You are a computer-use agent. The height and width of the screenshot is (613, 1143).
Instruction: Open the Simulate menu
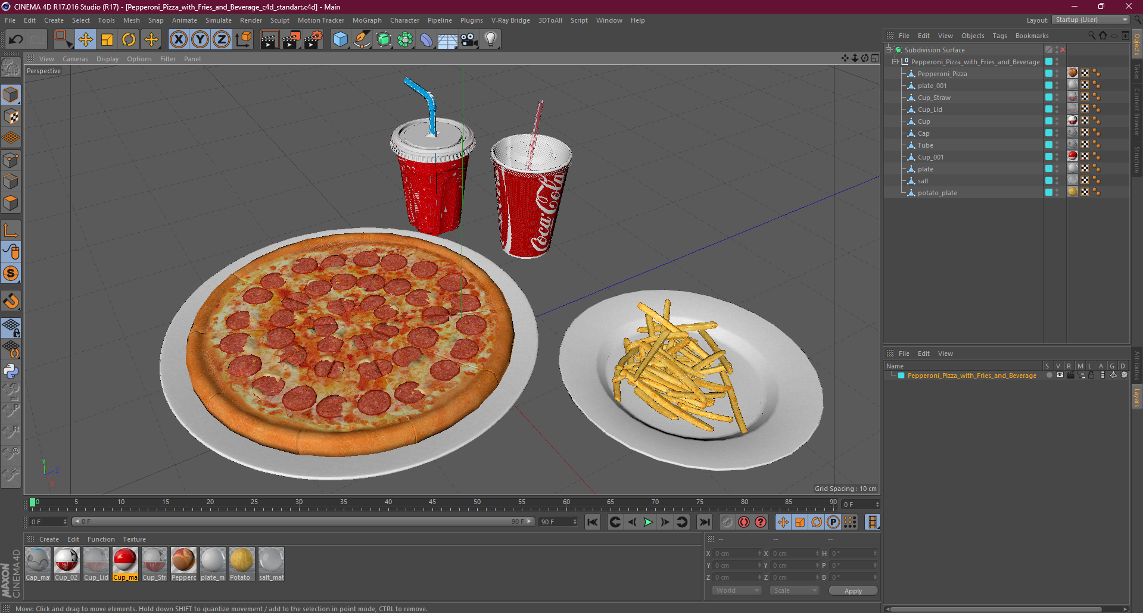[219, 20]
